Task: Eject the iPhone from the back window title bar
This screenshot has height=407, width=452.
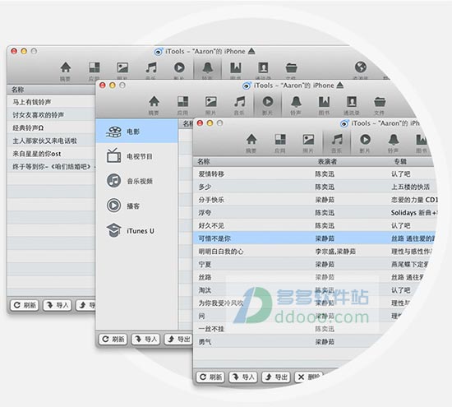Action: pyautogui.click(x=251, y=51)
